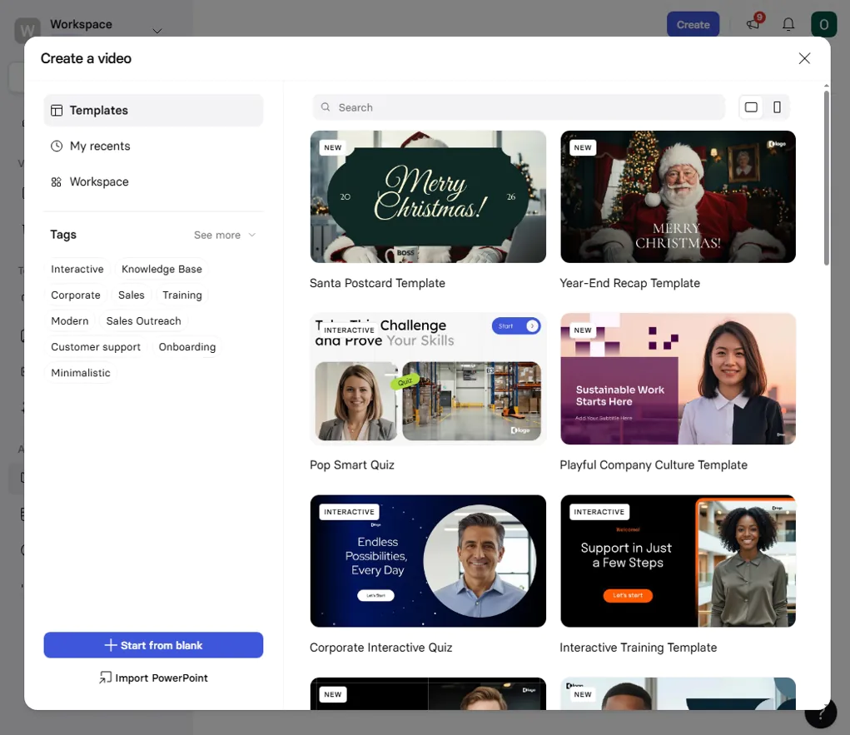Expand tags with See more
850x735 pixels.
click(x=225, y=236)
